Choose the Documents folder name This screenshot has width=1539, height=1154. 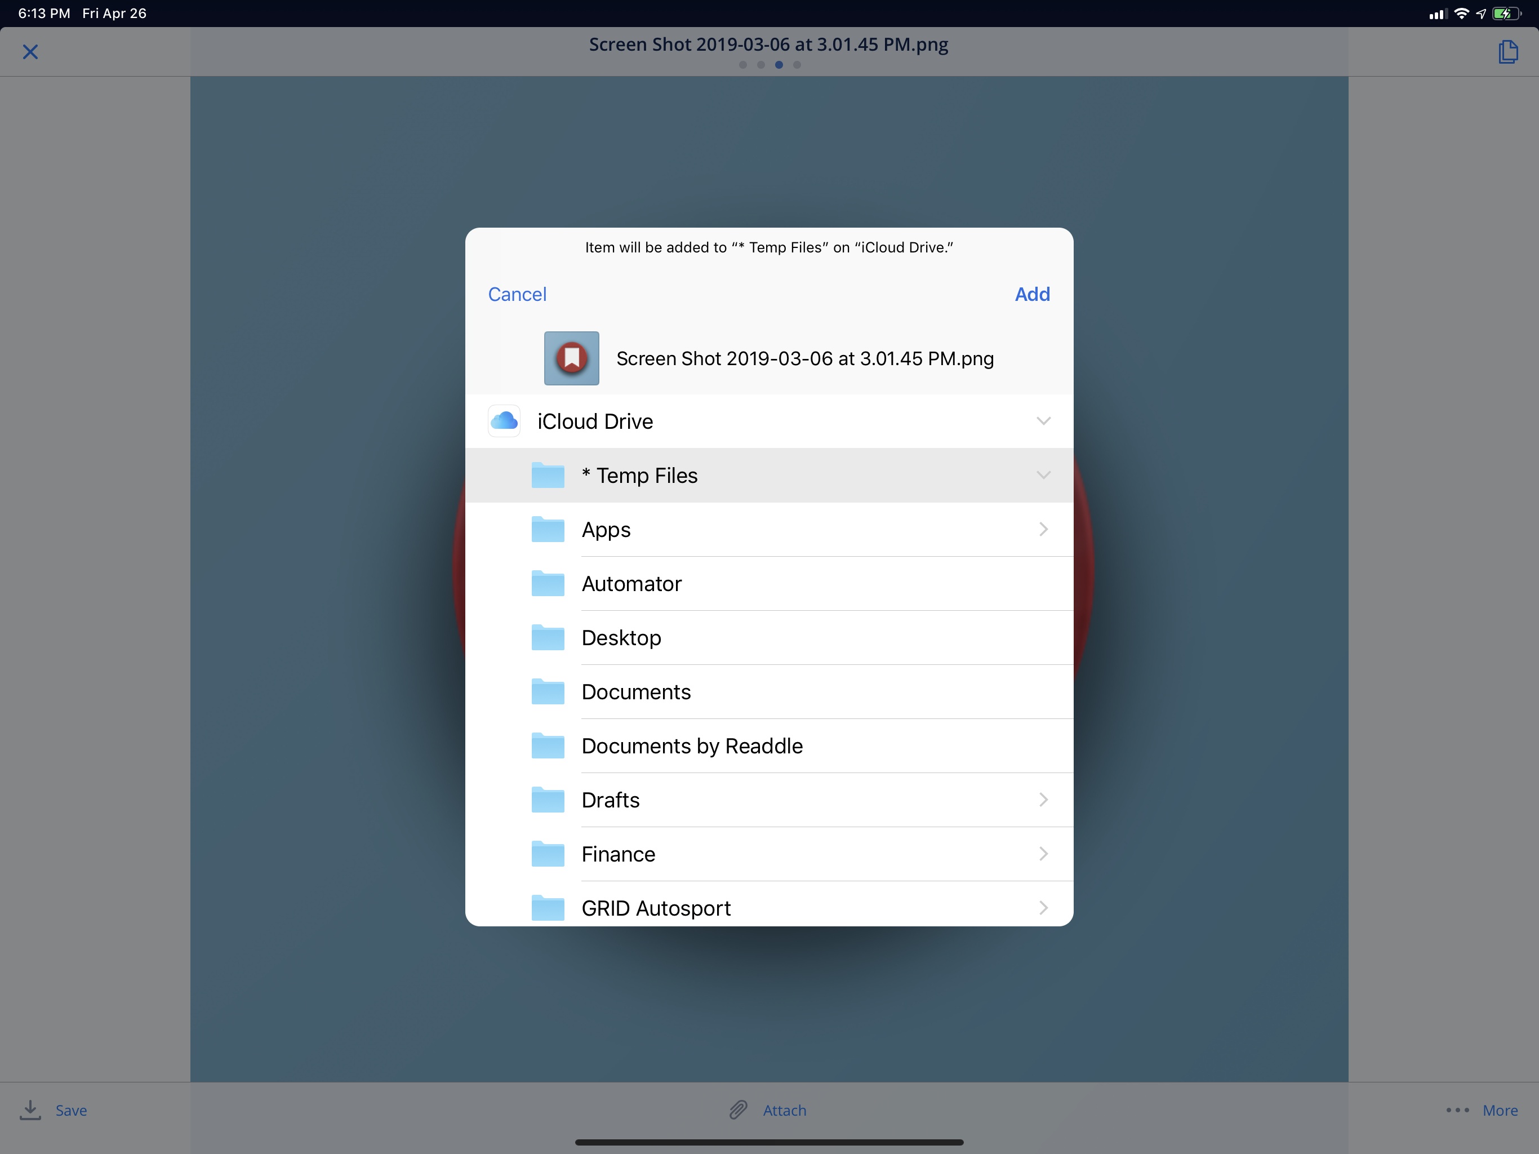(636, 692)
